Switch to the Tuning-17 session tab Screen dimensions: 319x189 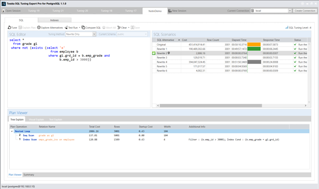(x=130, y=11)
